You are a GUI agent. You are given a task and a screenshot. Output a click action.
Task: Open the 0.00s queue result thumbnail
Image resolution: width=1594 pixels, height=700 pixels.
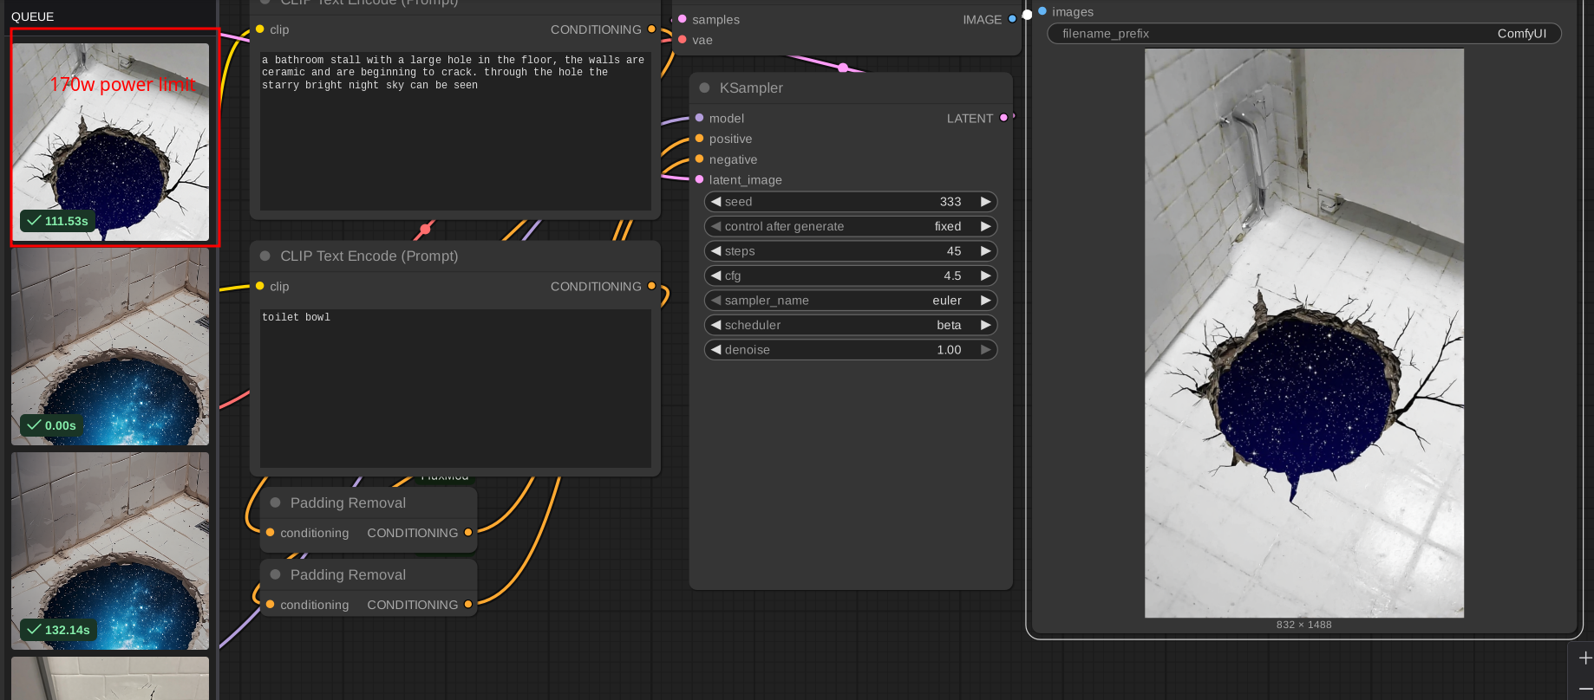(x=110, y=347)
